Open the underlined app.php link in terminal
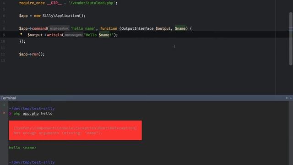This screenshot has width=293, height=165. coord(31,113)
